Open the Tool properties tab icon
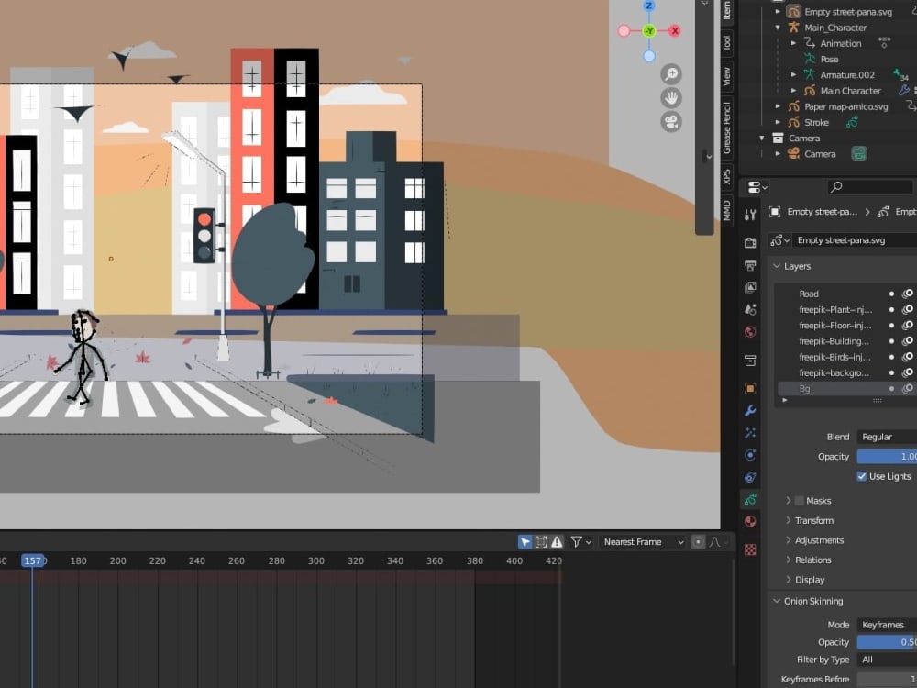Image resolution: width=917 pixels, height=688 pixels. (750, 215)
